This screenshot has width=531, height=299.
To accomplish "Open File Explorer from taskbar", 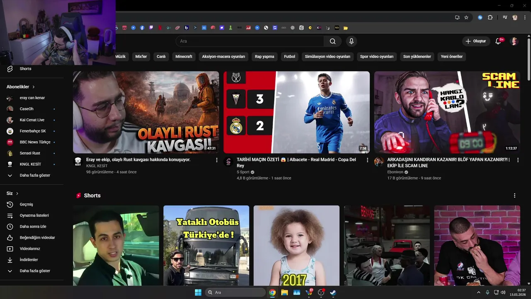I will point(284,292).
